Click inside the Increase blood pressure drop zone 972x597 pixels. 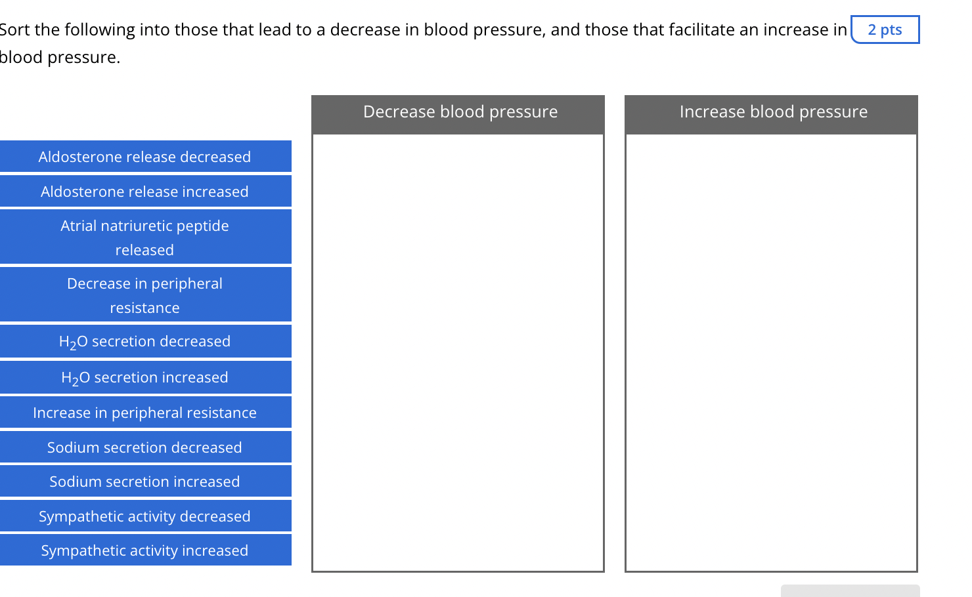(x=770, y=348)
